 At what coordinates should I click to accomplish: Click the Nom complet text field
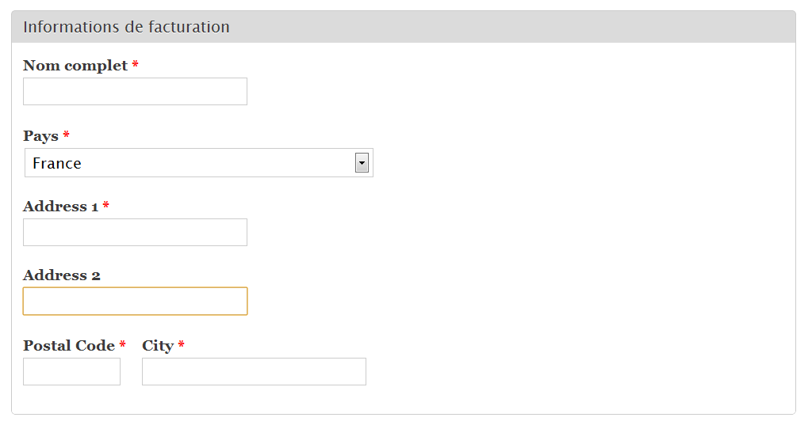135,92
